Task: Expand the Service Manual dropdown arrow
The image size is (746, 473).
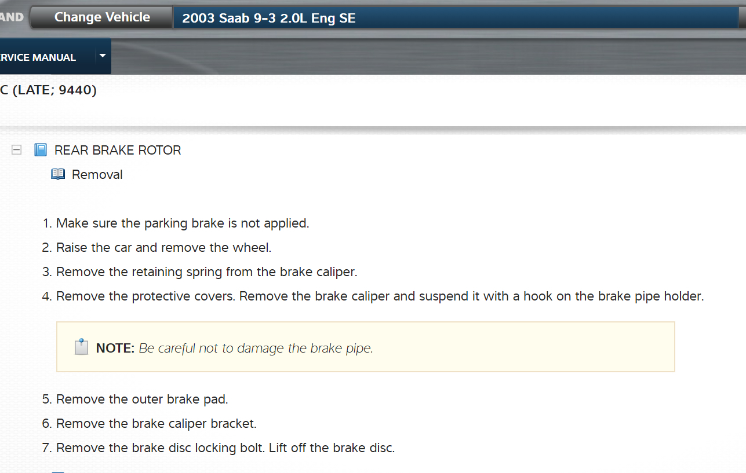Action: (103, 56)
